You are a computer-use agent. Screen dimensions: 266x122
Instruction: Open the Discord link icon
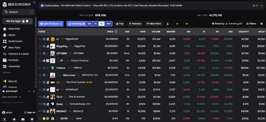point(23,119)
